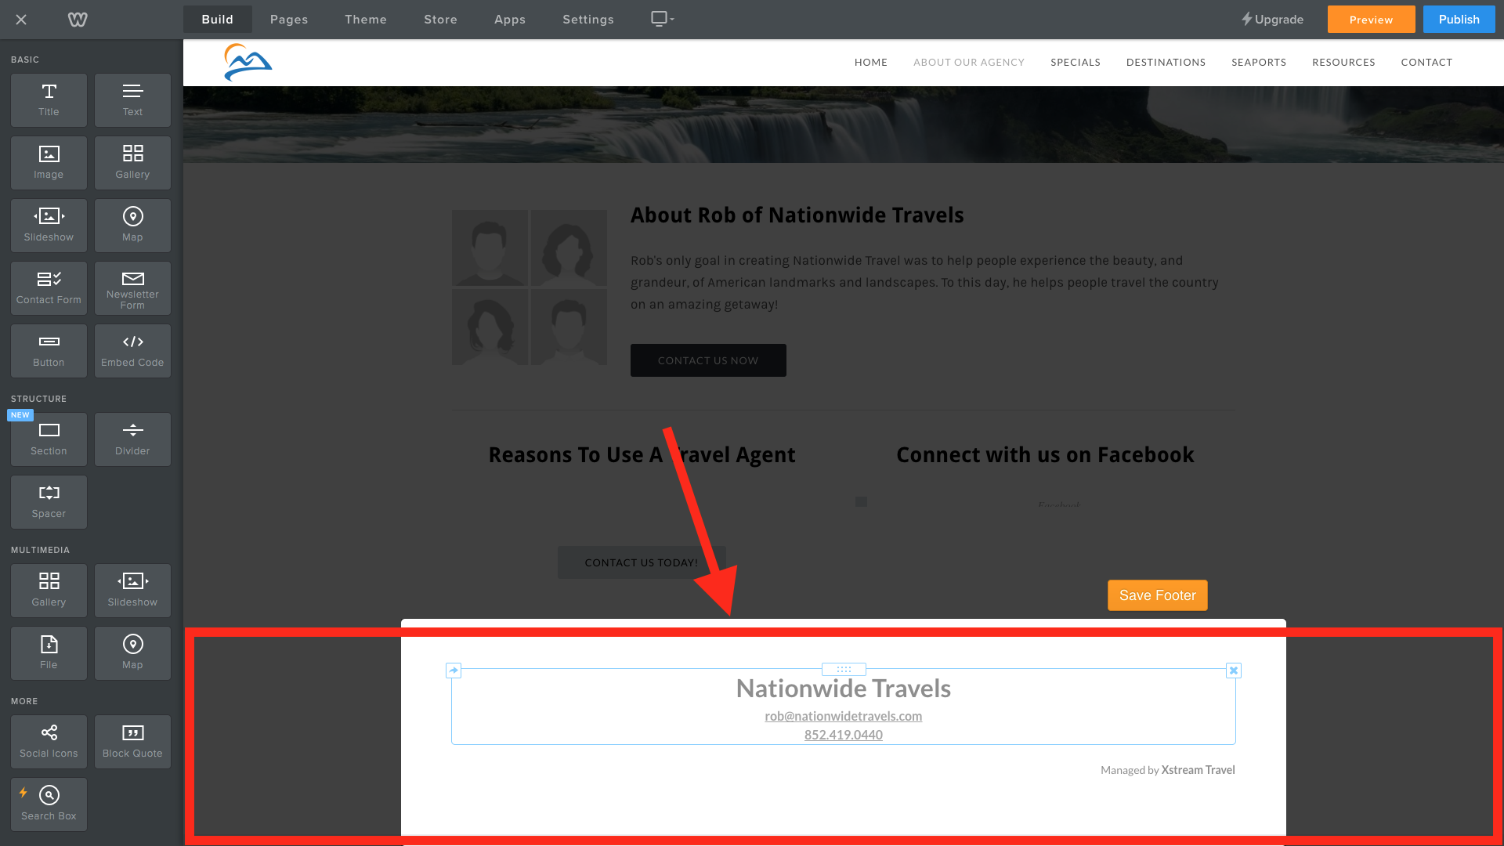Switch to the Build tab
This screenshot has width=1504, height=846.
click(218, 20)
